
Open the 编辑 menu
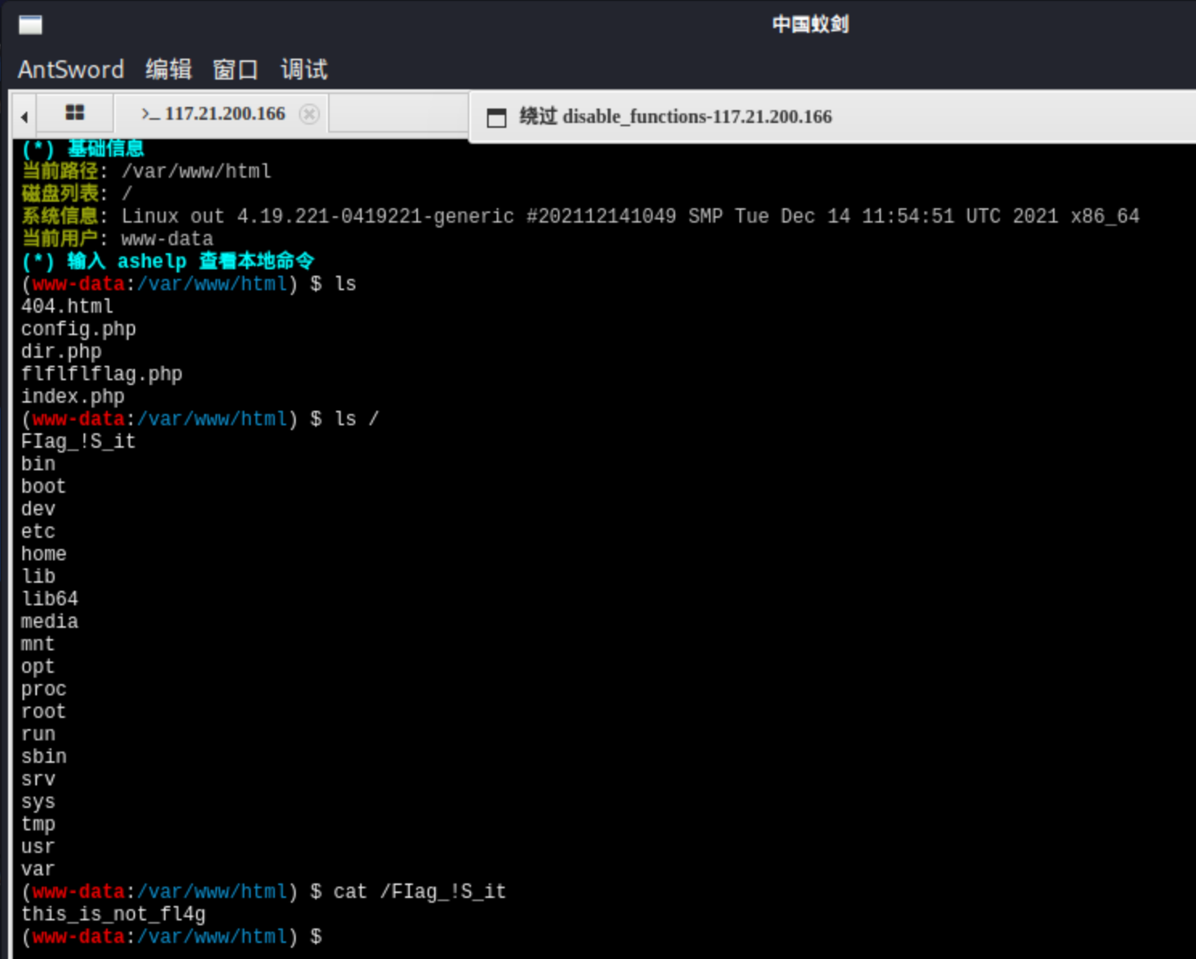pyautogui.click(x=169, y=69)
